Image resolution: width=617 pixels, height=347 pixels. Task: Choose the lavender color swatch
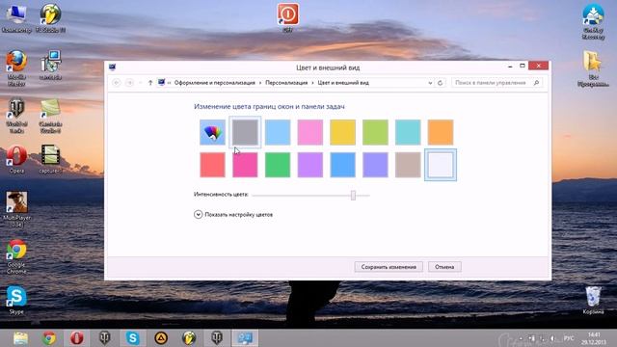375,165
